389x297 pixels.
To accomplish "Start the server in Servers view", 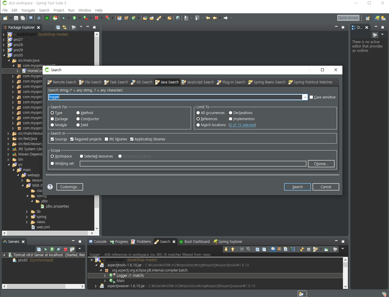I will (52, 249).
